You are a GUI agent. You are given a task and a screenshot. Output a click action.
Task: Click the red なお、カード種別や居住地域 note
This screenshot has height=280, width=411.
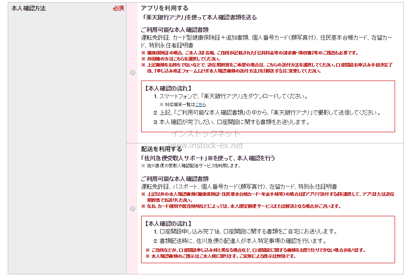click(241, 206)
